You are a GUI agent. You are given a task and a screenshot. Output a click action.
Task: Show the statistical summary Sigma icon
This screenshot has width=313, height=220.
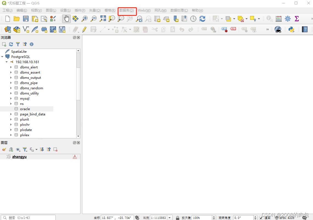pos(297,19)
